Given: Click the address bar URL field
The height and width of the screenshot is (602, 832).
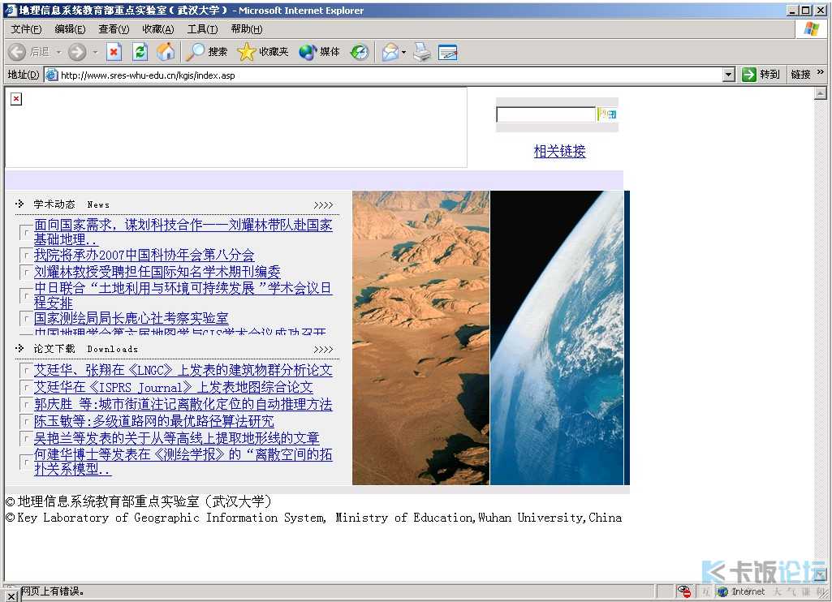Looking at the screenshot, I should coord(390,75).
